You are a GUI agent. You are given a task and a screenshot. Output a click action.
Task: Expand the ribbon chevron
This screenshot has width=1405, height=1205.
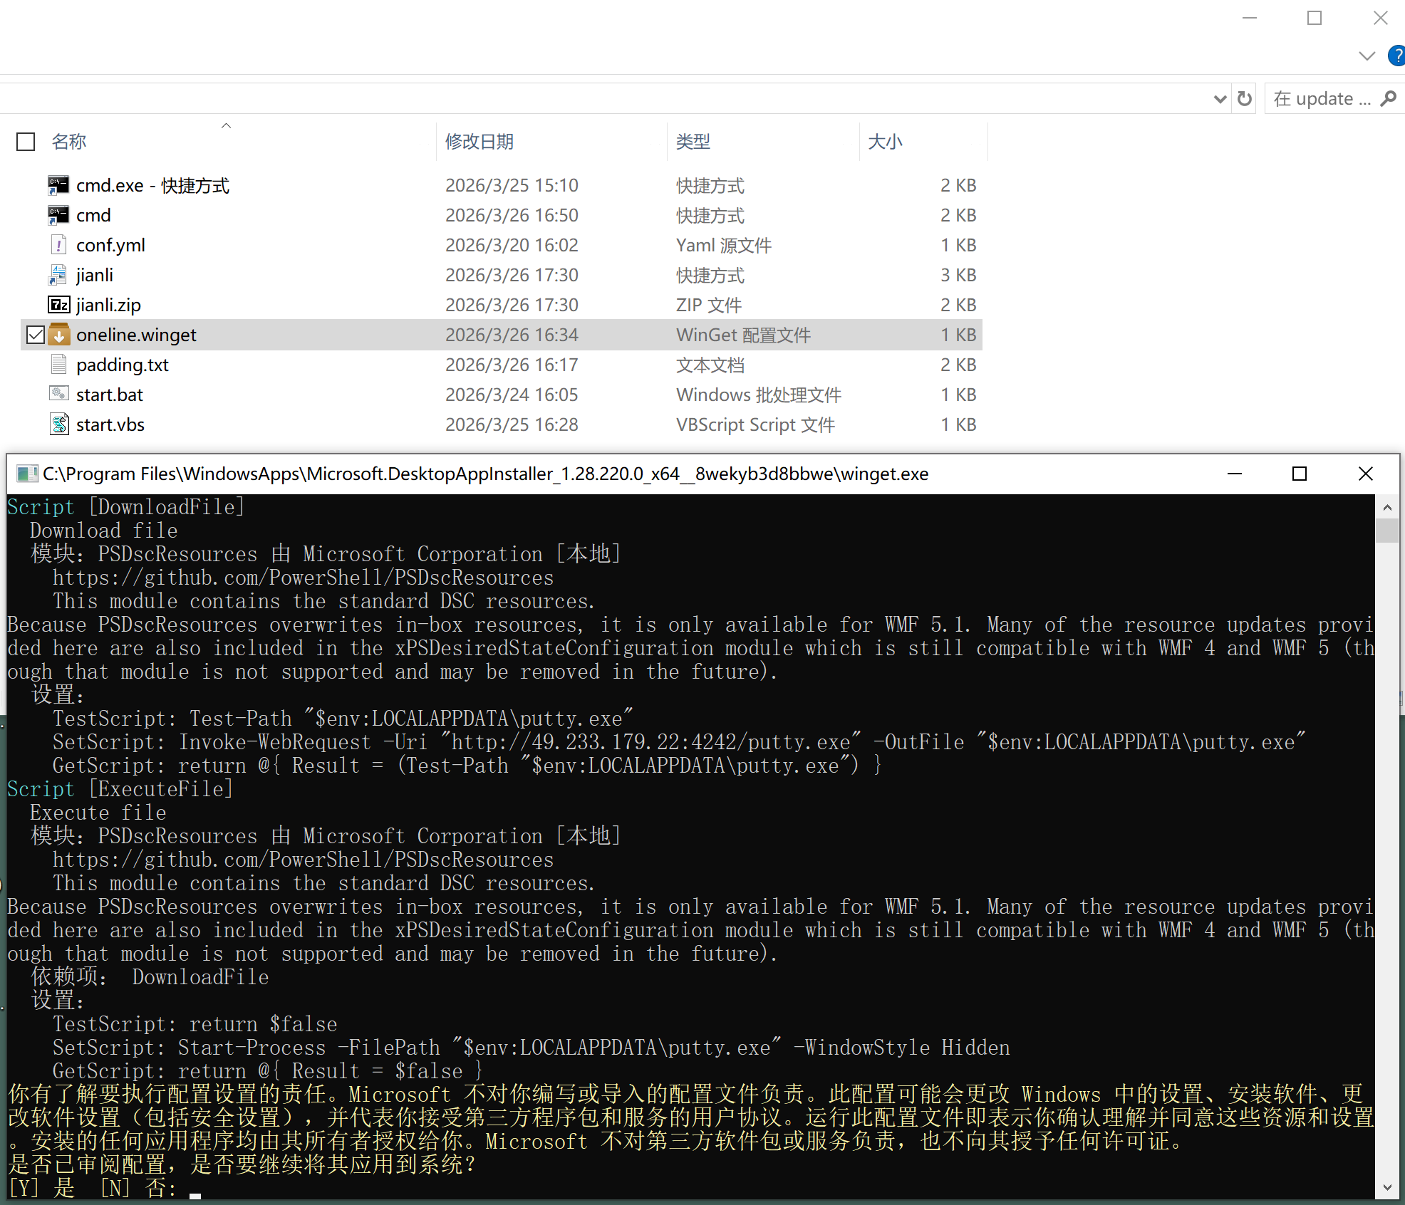pyautogui.click(x=1367, y=56)
